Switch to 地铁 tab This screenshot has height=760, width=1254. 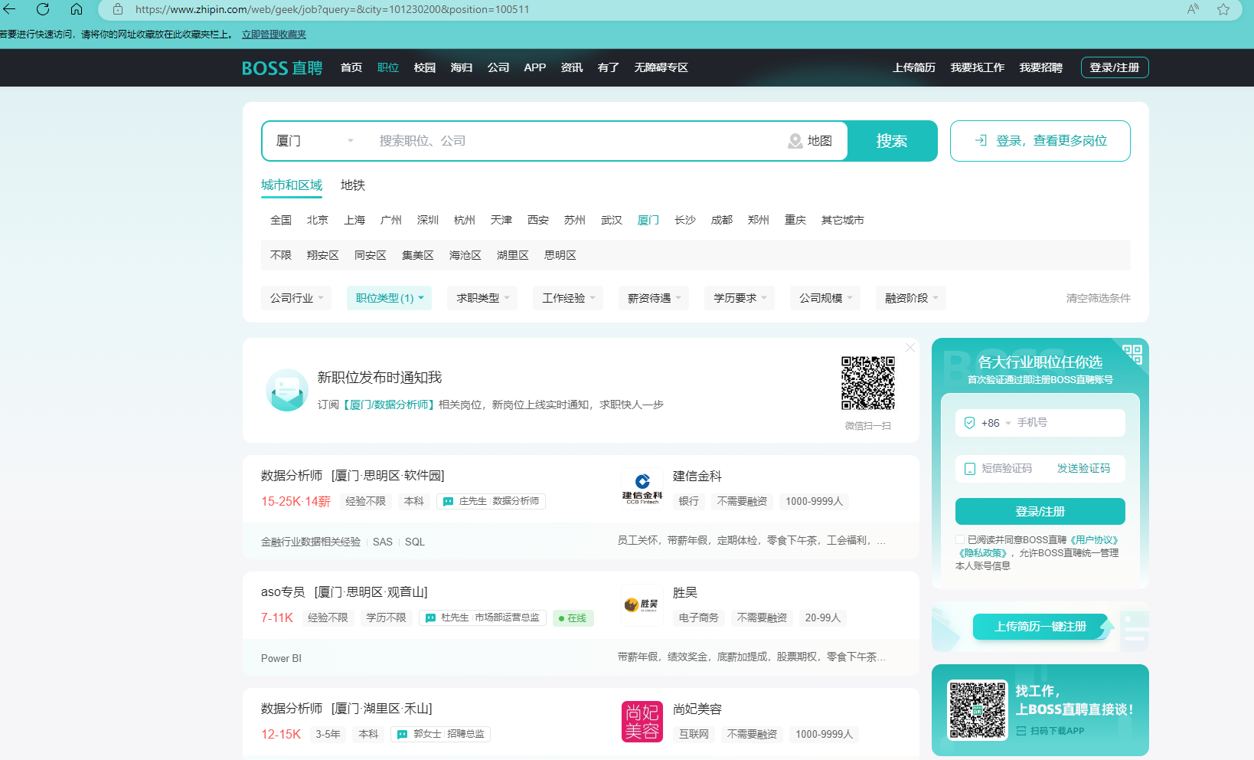pos(353,185)
